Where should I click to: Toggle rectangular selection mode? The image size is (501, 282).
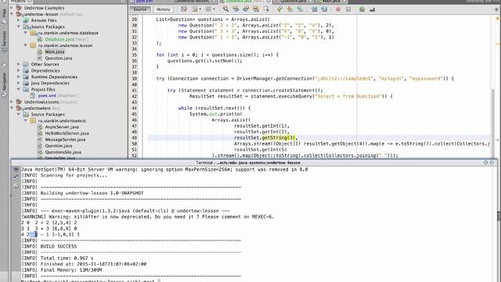pyautogui.click(x=266, y=9)
